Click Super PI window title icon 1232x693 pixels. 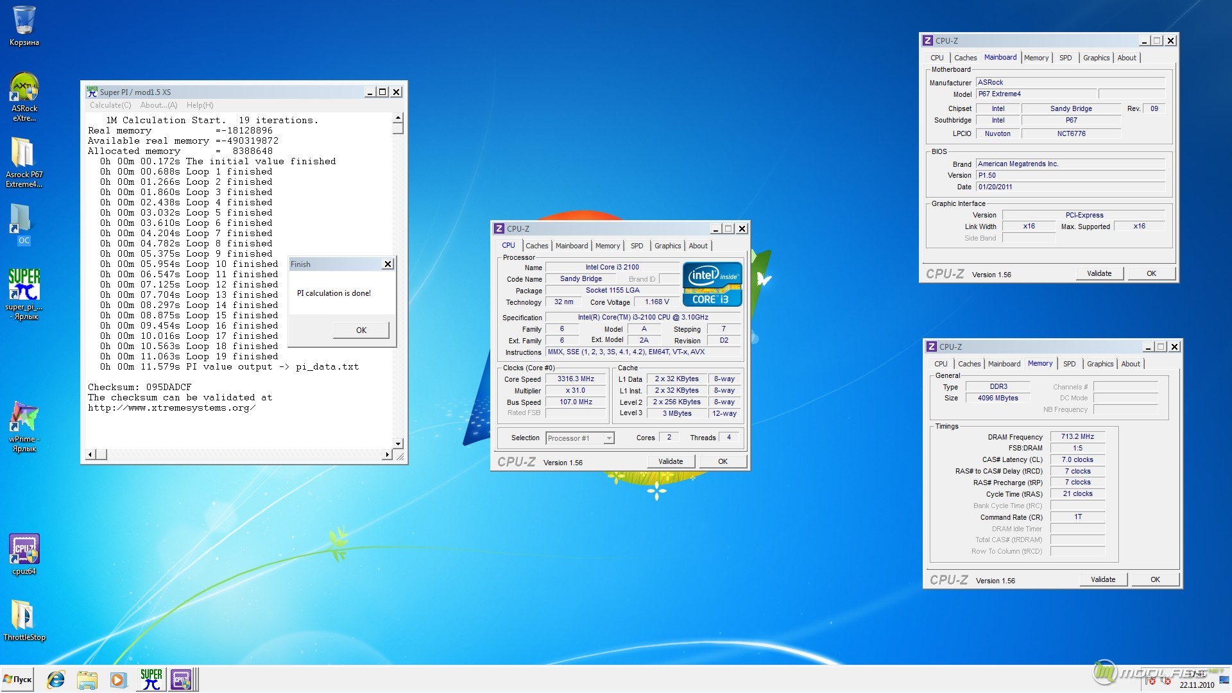92,92
